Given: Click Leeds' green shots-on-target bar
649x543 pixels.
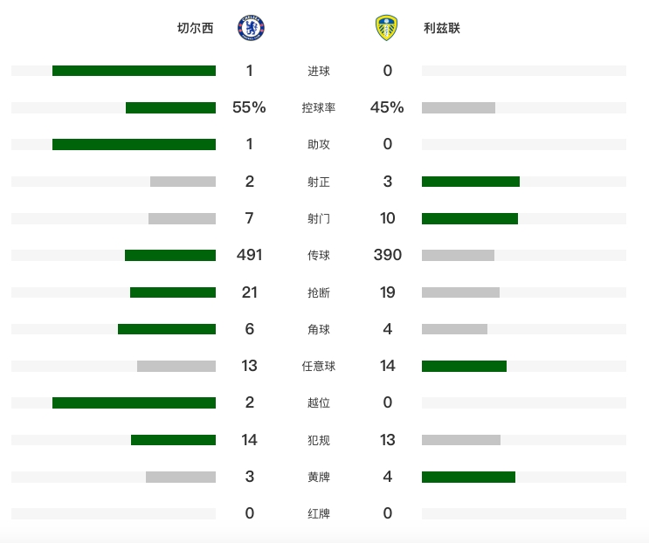Looking at the screenshot, I should pyautogui.click(x=471, y=182).
